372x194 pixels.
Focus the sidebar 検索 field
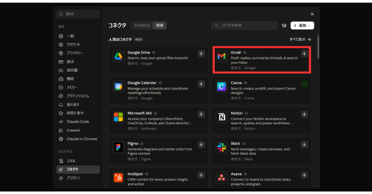pyautogui.click(x=78, y=14)
